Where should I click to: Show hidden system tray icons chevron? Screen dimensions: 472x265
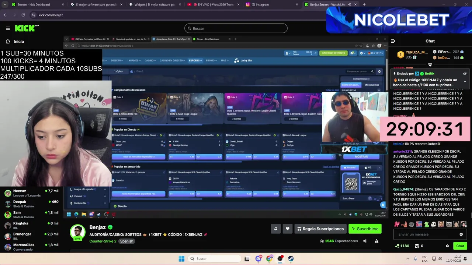[407, 259]
